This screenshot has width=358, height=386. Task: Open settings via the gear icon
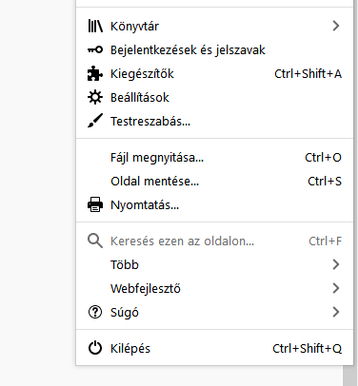(95, 97)
